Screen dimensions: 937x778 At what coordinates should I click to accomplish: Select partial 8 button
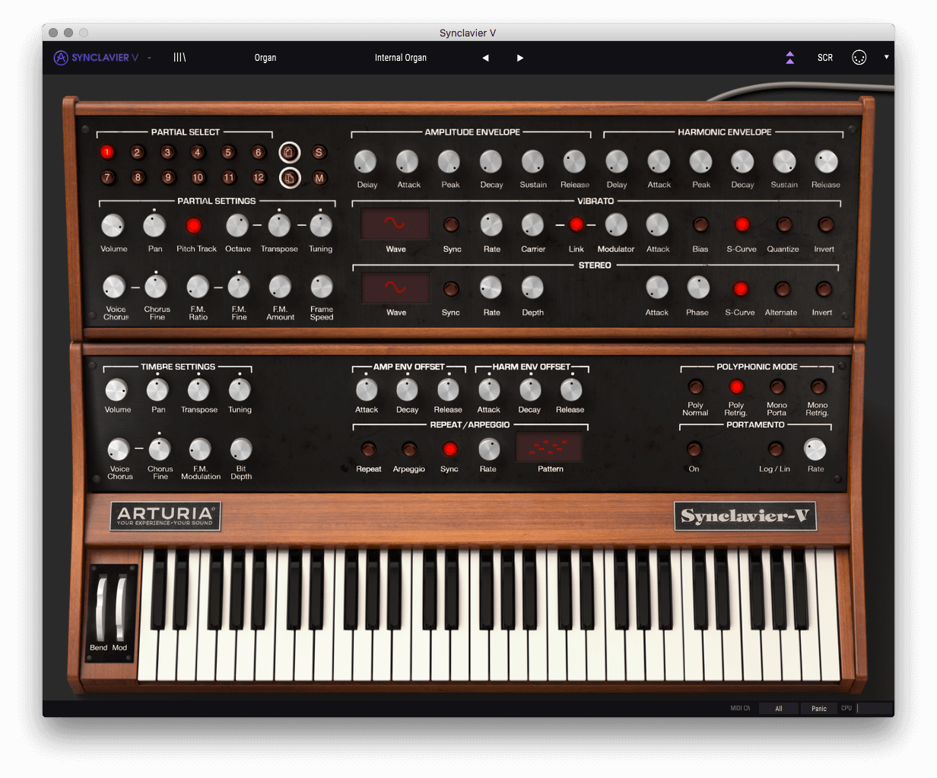click(x=137, y=178)
